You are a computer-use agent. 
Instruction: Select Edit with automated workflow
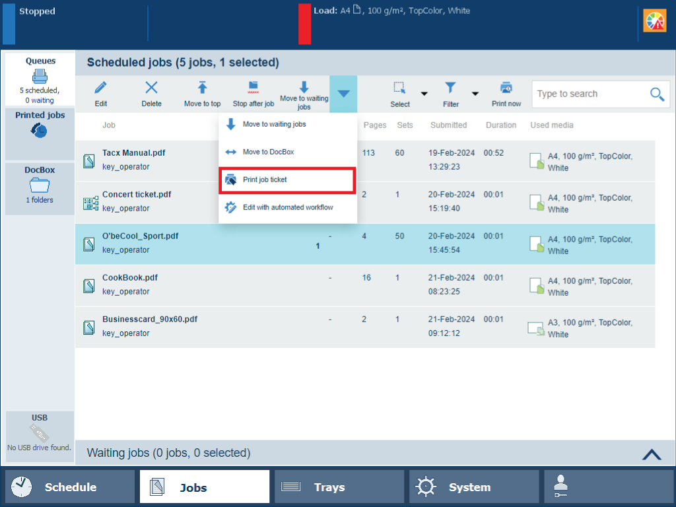pyautogui.click(x=287, y=207)
